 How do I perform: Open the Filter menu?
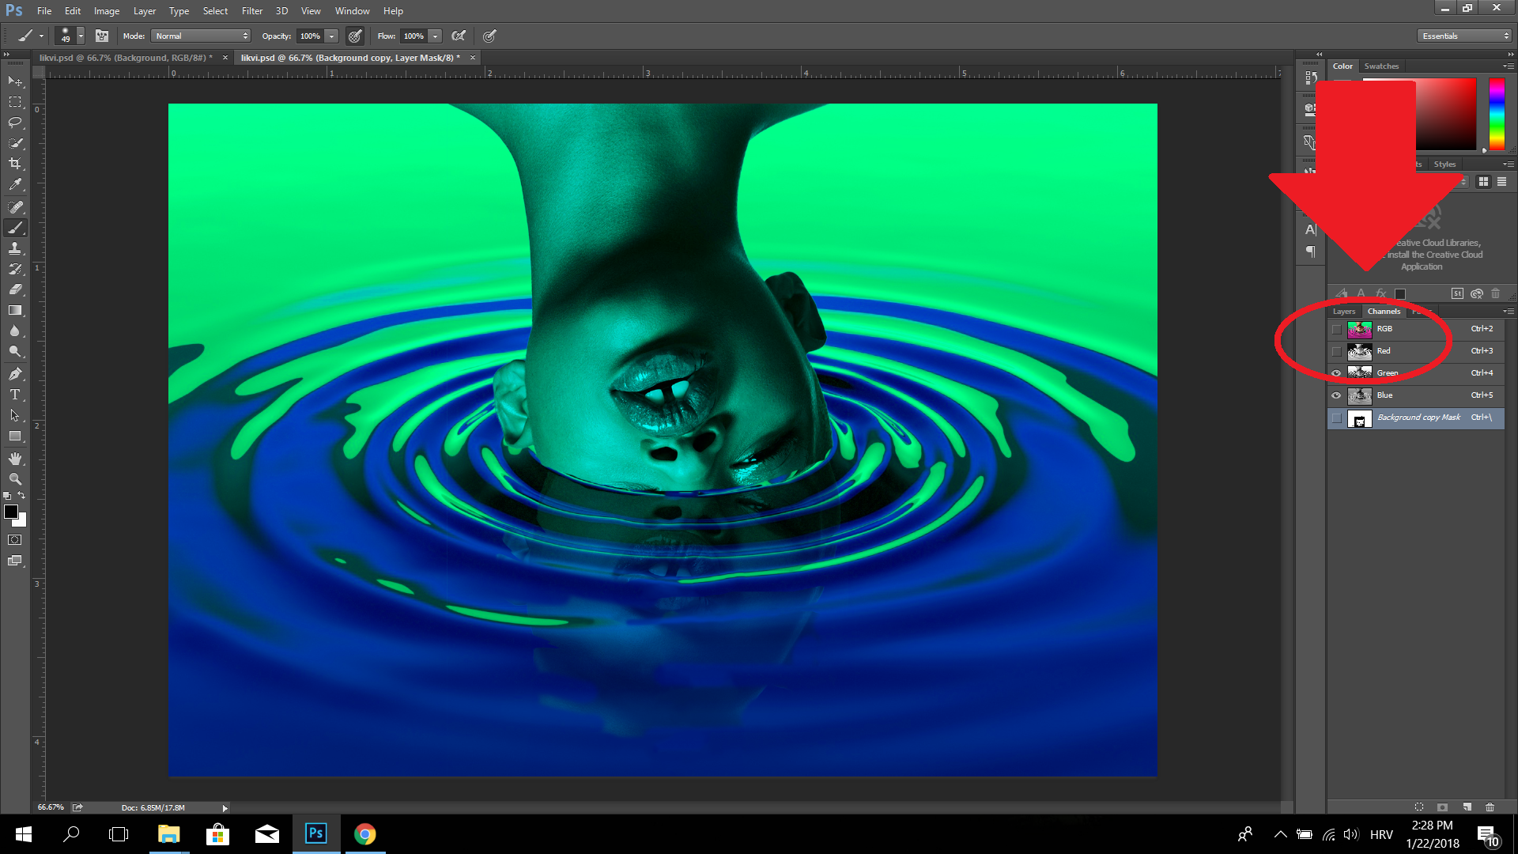251,11
